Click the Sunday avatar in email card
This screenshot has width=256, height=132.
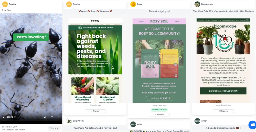click(x=69, y=4)
